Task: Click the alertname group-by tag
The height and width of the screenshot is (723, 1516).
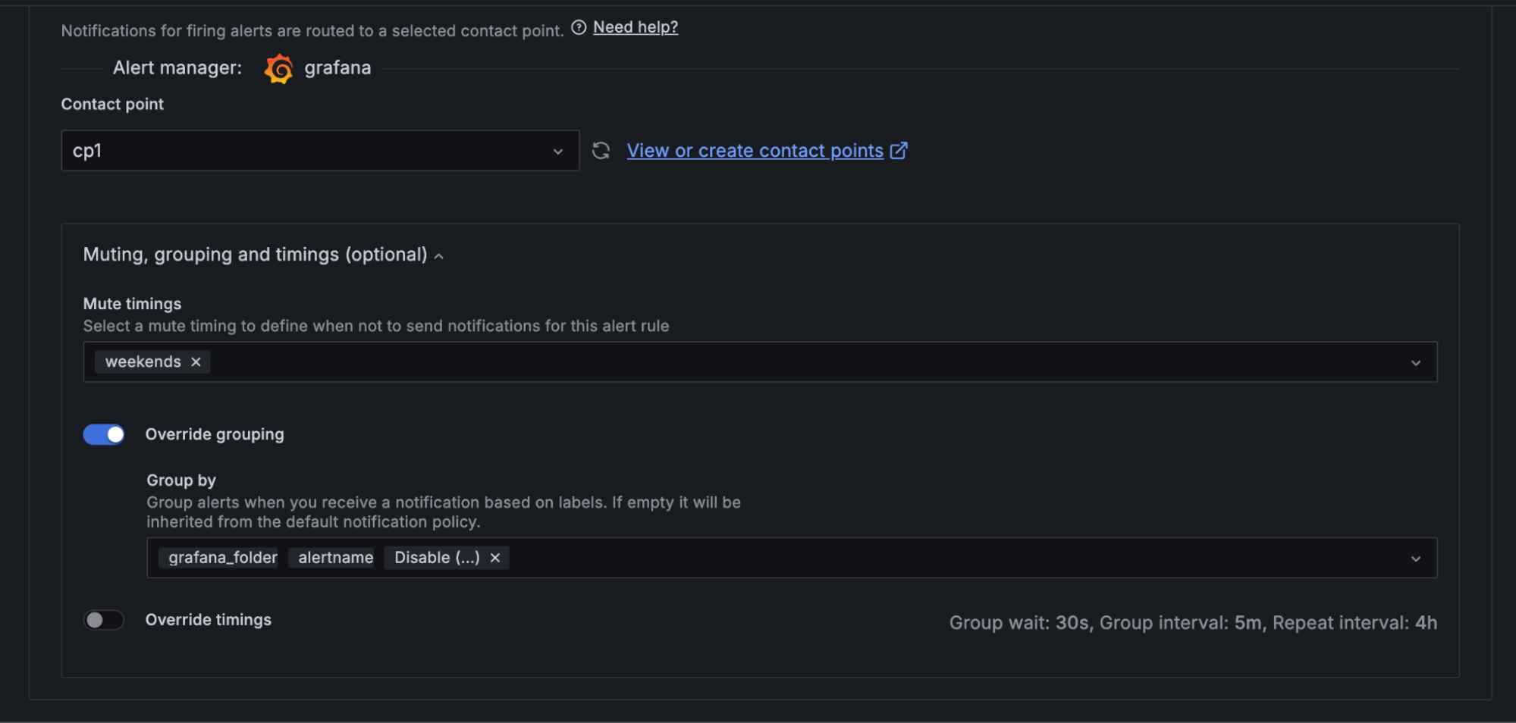Action: [335, 558]
